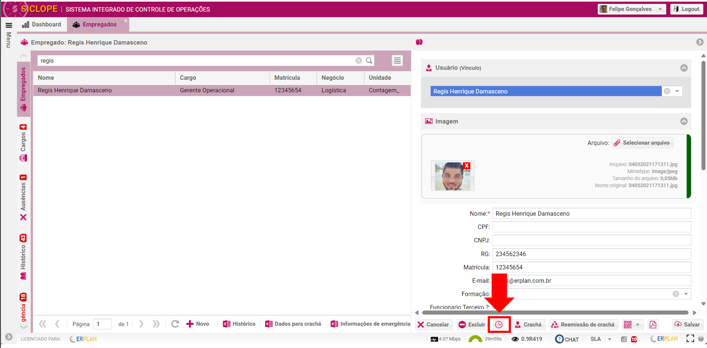Clear the 'regis' search field

(359, 60)
